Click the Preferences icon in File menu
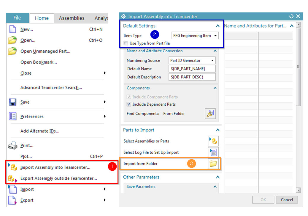The image size is (308, 216). 12,116
